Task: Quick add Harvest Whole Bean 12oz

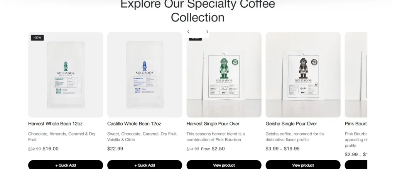Action: (66, 165)
